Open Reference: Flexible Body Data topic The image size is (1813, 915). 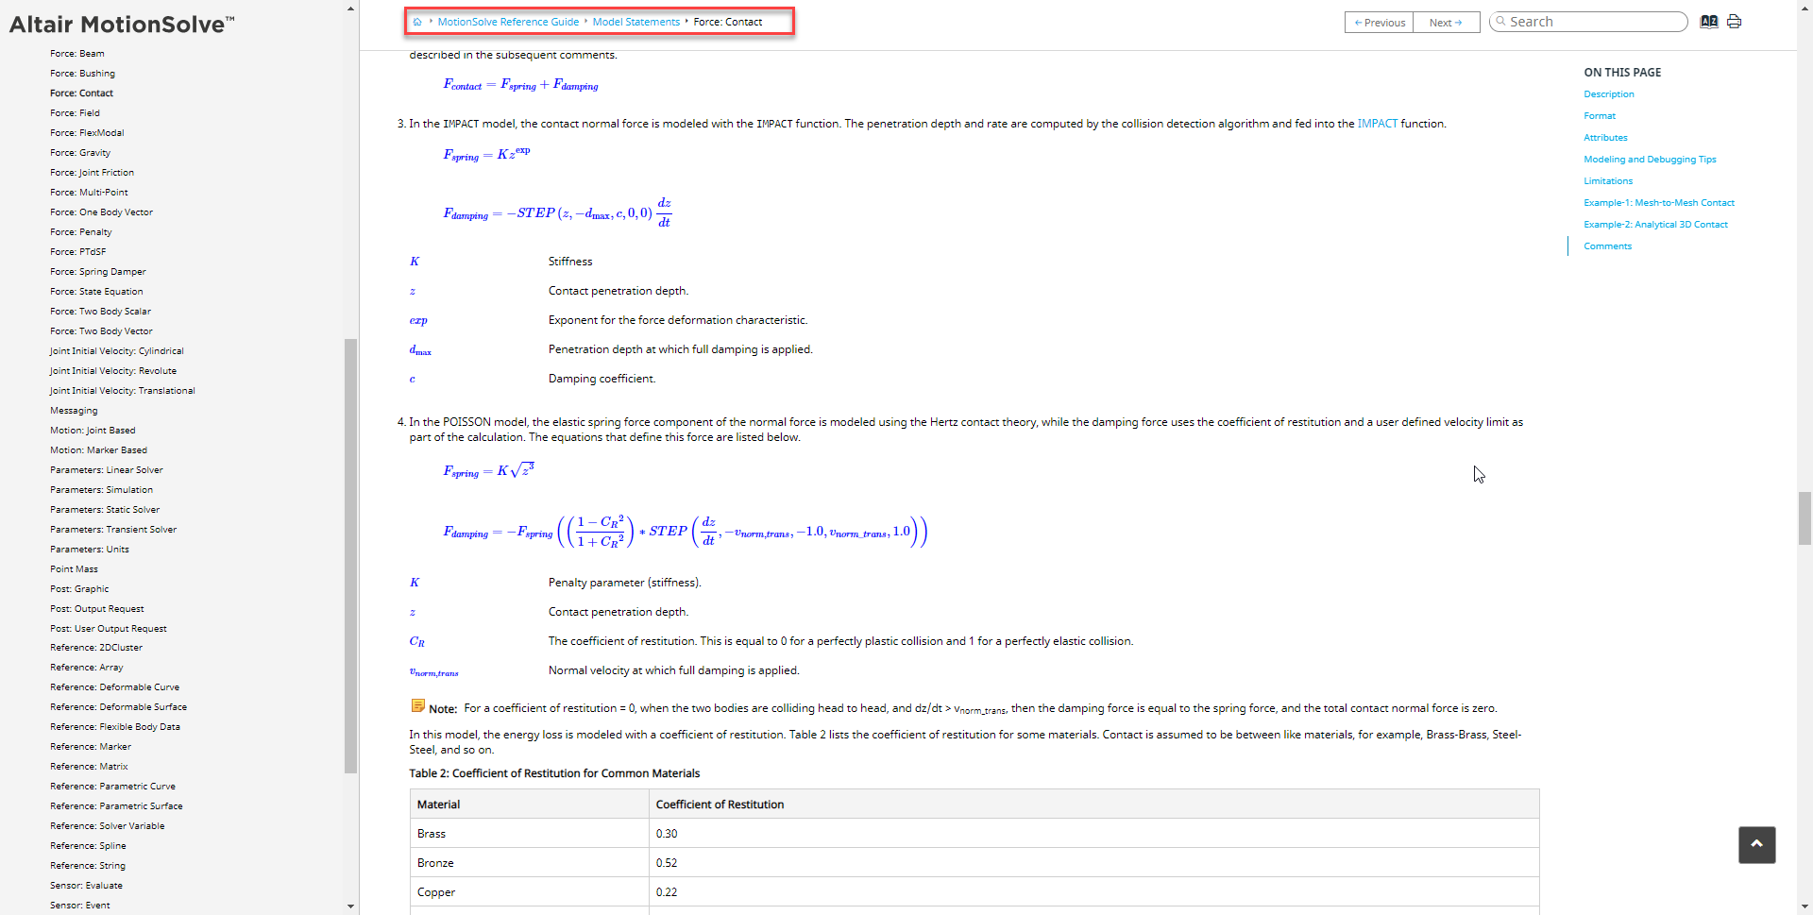click(115, 727)
